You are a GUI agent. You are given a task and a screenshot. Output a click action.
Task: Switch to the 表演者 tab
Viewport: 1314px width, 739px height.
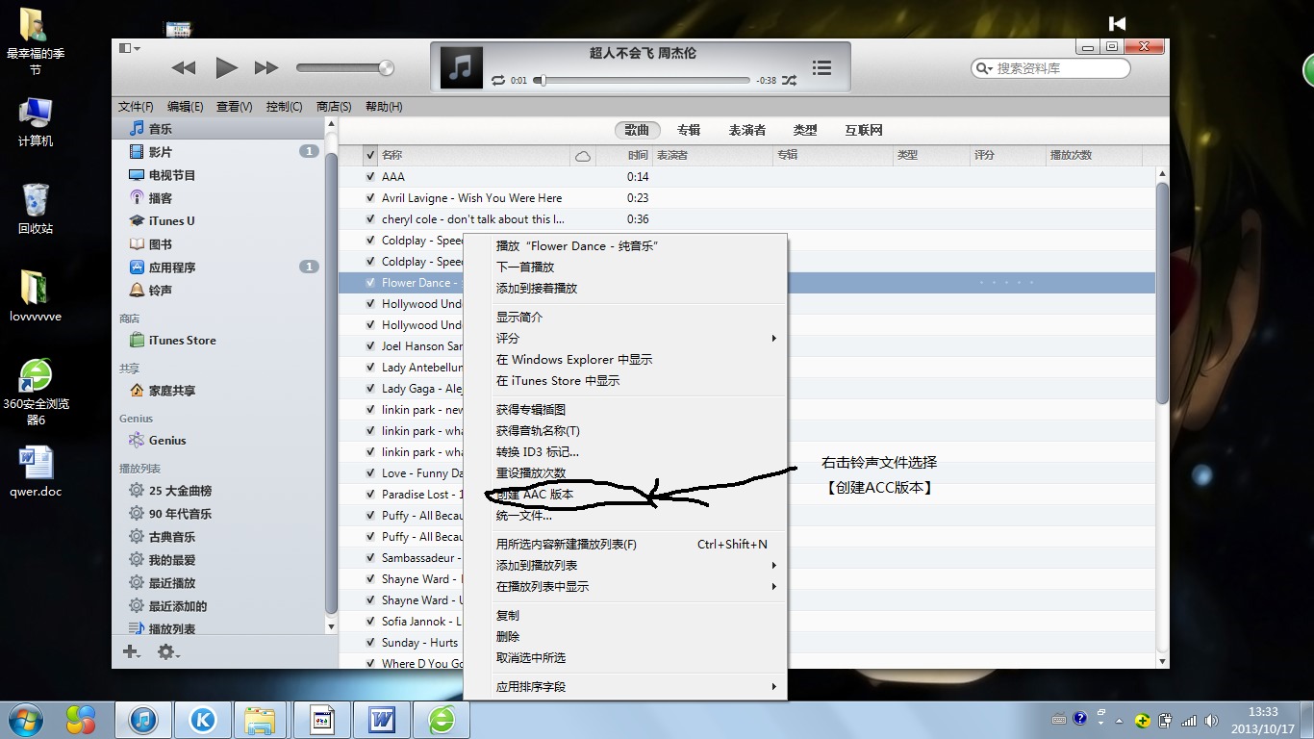(x=747, y=131)
